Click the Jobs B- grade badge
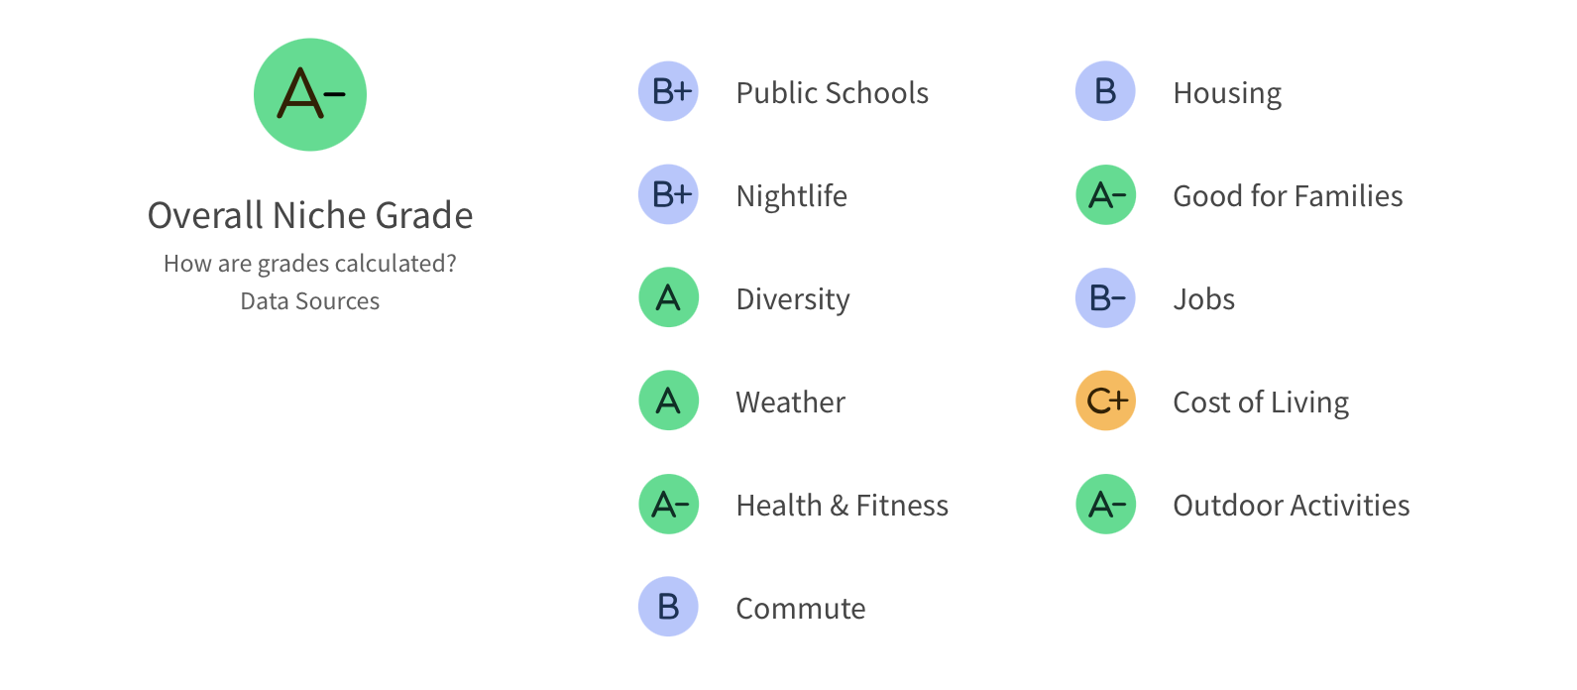Screen dimensions: 1577x690 (1105, 297)
